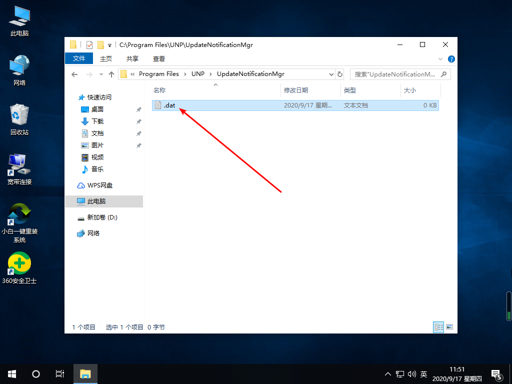Select the 回收站 recycle bin icon
Image resolution: width=512 pixels, height=384 pixels.
19,119
